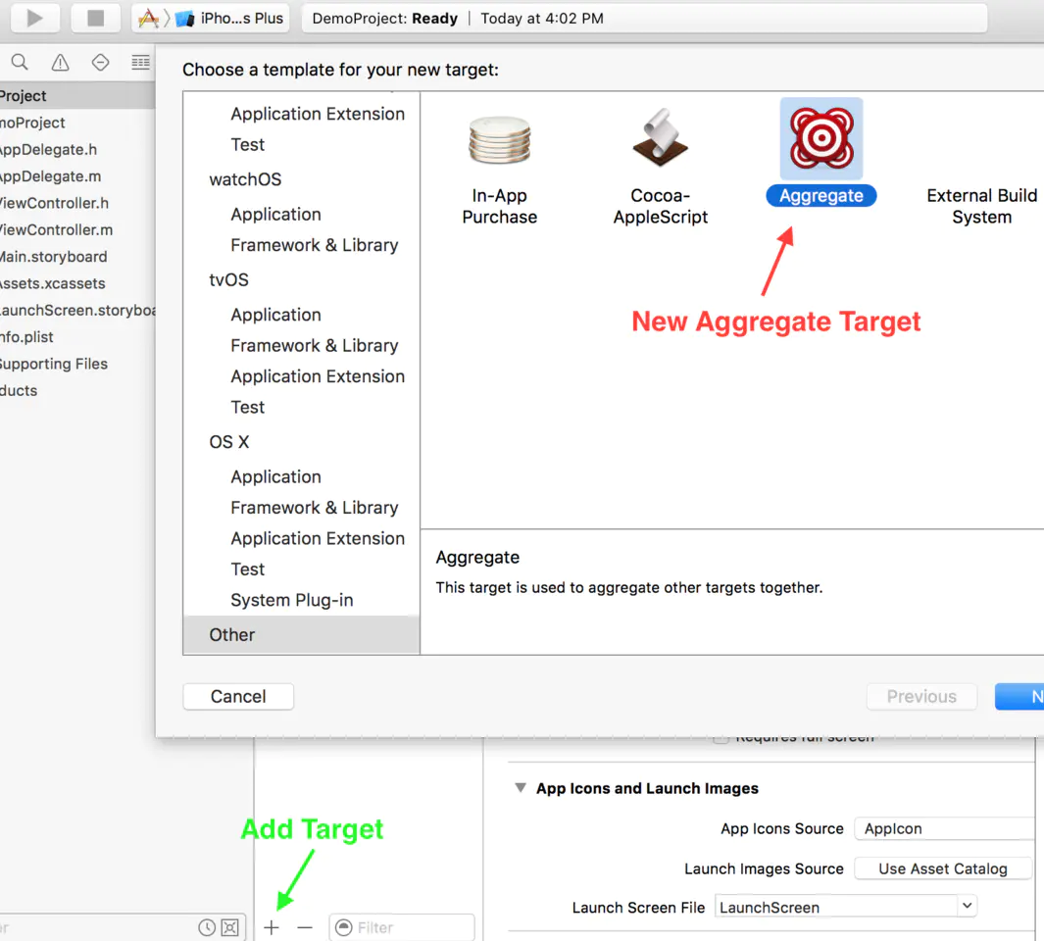Select OS X section header
1044x941 pixels.
(228, 442)
